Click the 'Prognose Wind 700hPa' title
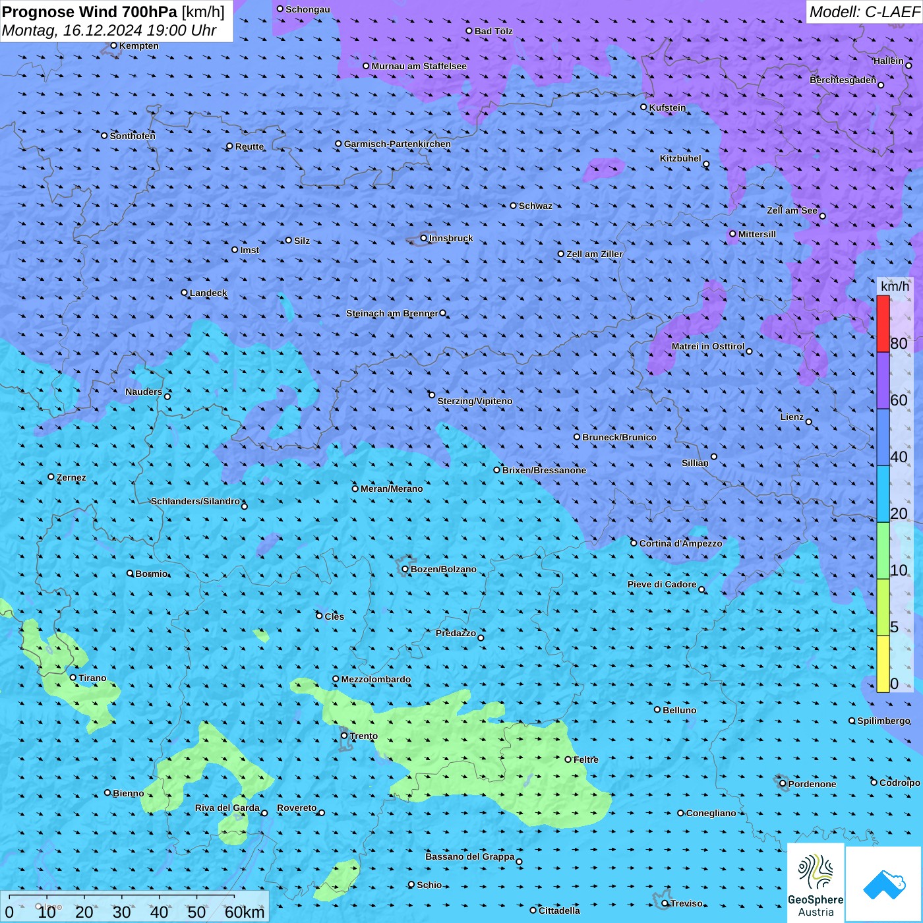 (x=90, y=11)
